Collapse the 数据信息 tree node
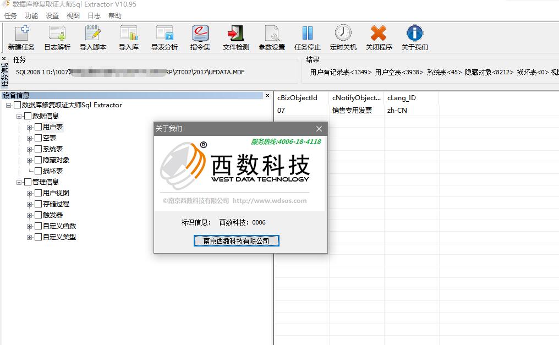Image resolution: width=559 pixels, height=345 pixels. tap(19, 116)
